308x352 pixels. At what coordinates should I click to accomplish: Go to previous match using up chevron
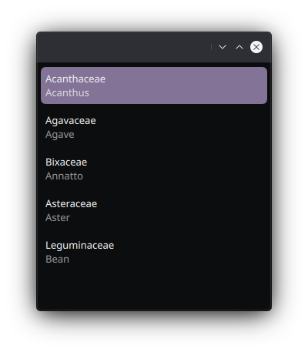point(239,47)
